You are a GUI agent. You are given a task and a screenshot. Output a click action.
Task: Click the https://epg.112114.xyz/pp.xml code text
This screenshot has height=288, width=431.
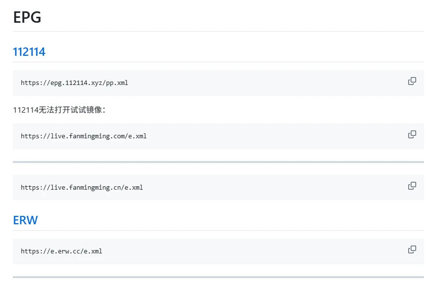(x=74, y=83)
